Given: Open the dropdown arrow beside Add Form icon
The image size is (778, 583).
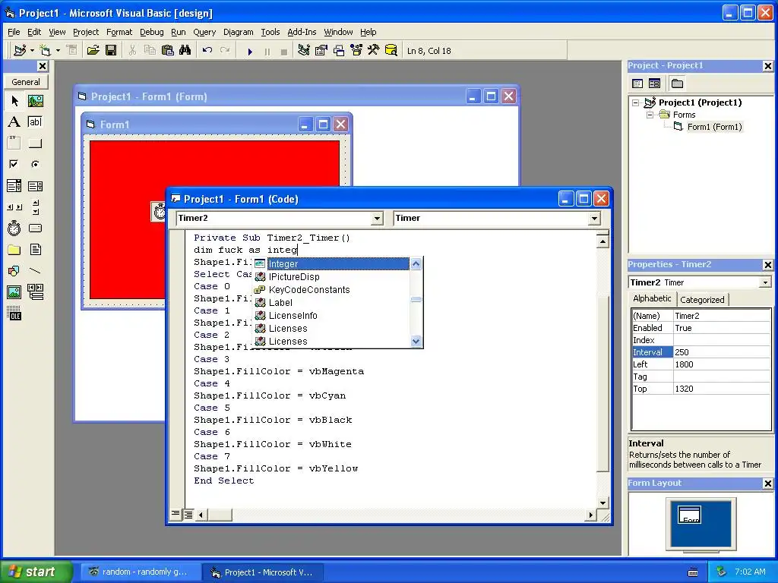Looking at the screenshot, I should pyautogui.click(x=58, y=50).
